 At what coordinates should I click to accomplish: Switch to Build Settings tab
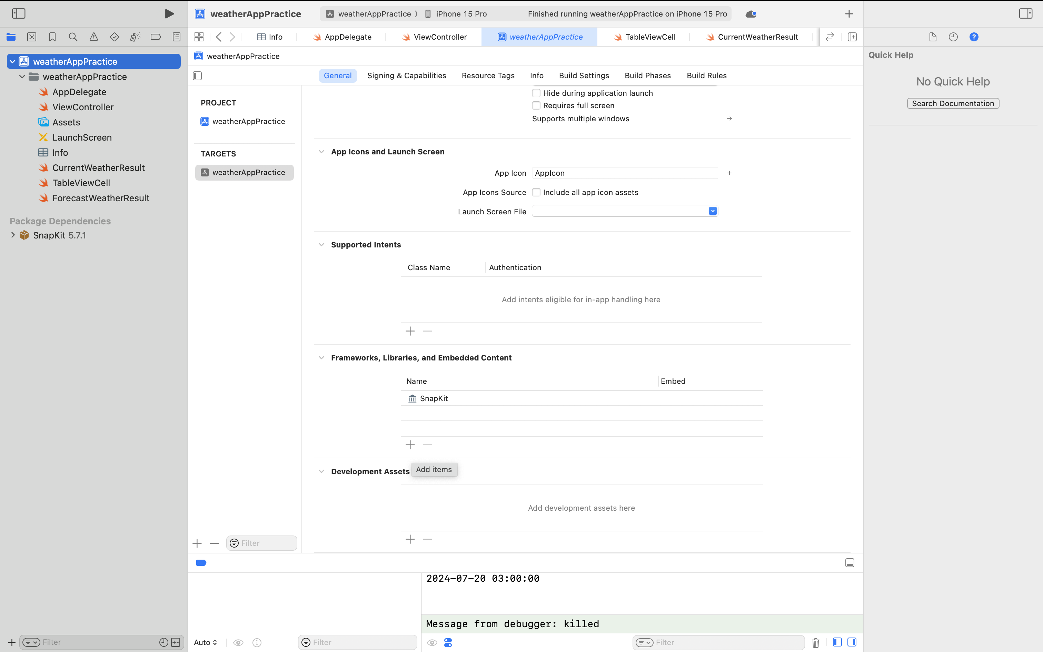(584, 76)
